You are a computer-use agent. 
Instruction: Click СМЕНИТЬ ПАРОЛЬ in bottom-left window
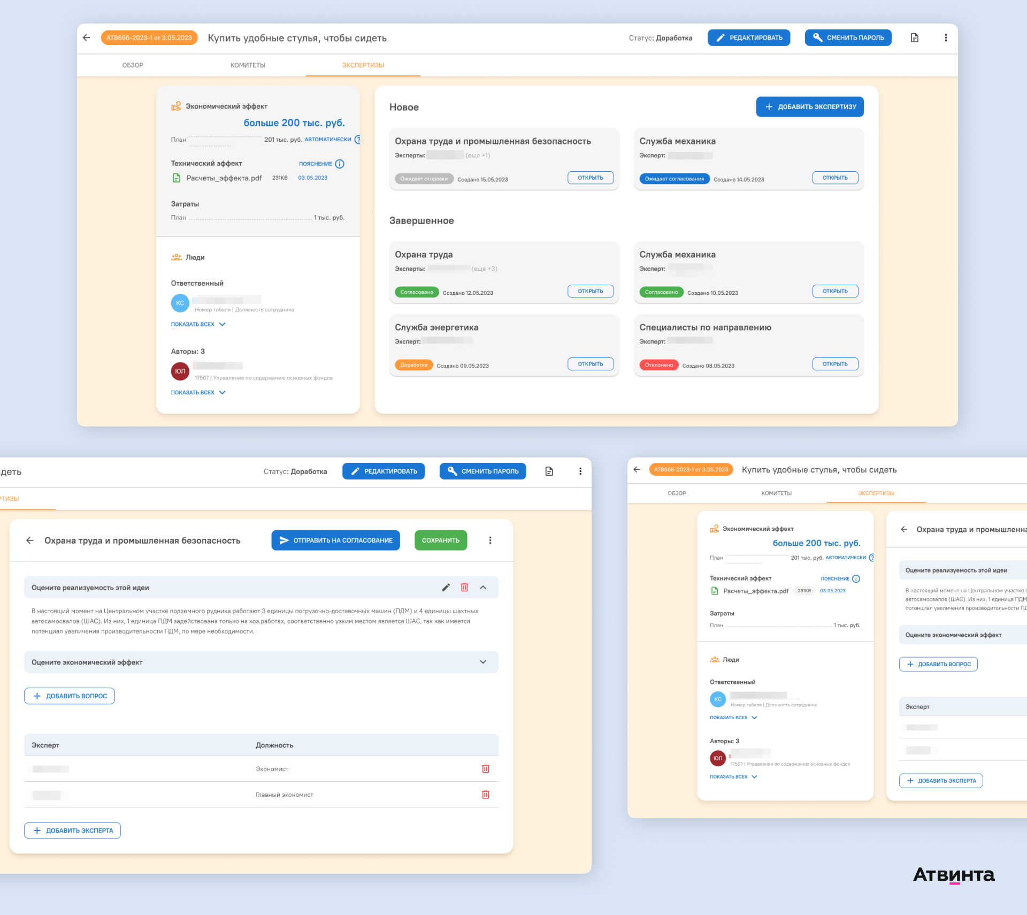tap(483, 471)
